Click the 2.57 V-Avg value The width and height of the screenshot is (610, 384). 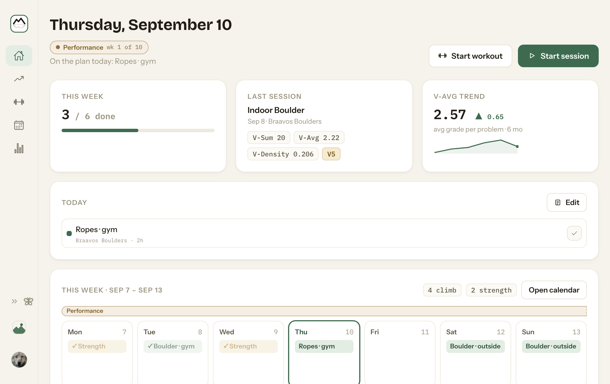coord(449,115)
